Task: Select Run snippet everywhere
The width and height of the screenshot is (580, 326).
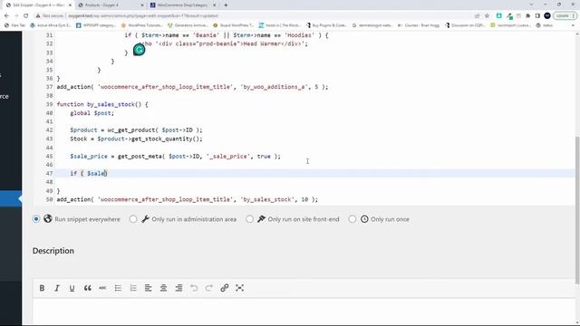Action: (x=36, y=219)
